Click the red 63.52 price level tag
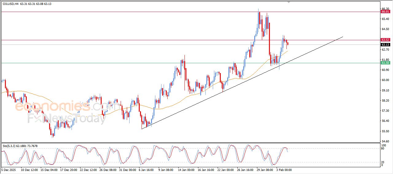The width and height of the screenshot is (393, 174). point(385,40)
